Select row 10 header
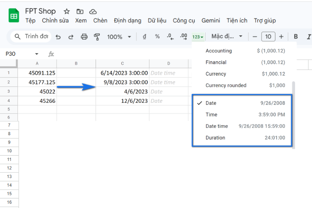Screen dimensions: 312x208 (x=9, y=151)
